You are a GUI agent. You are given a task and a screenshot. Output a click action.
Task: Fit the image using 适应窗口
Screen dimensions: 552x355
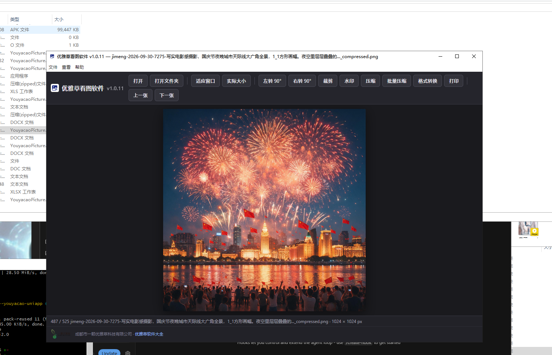click(x=205, y=81)
